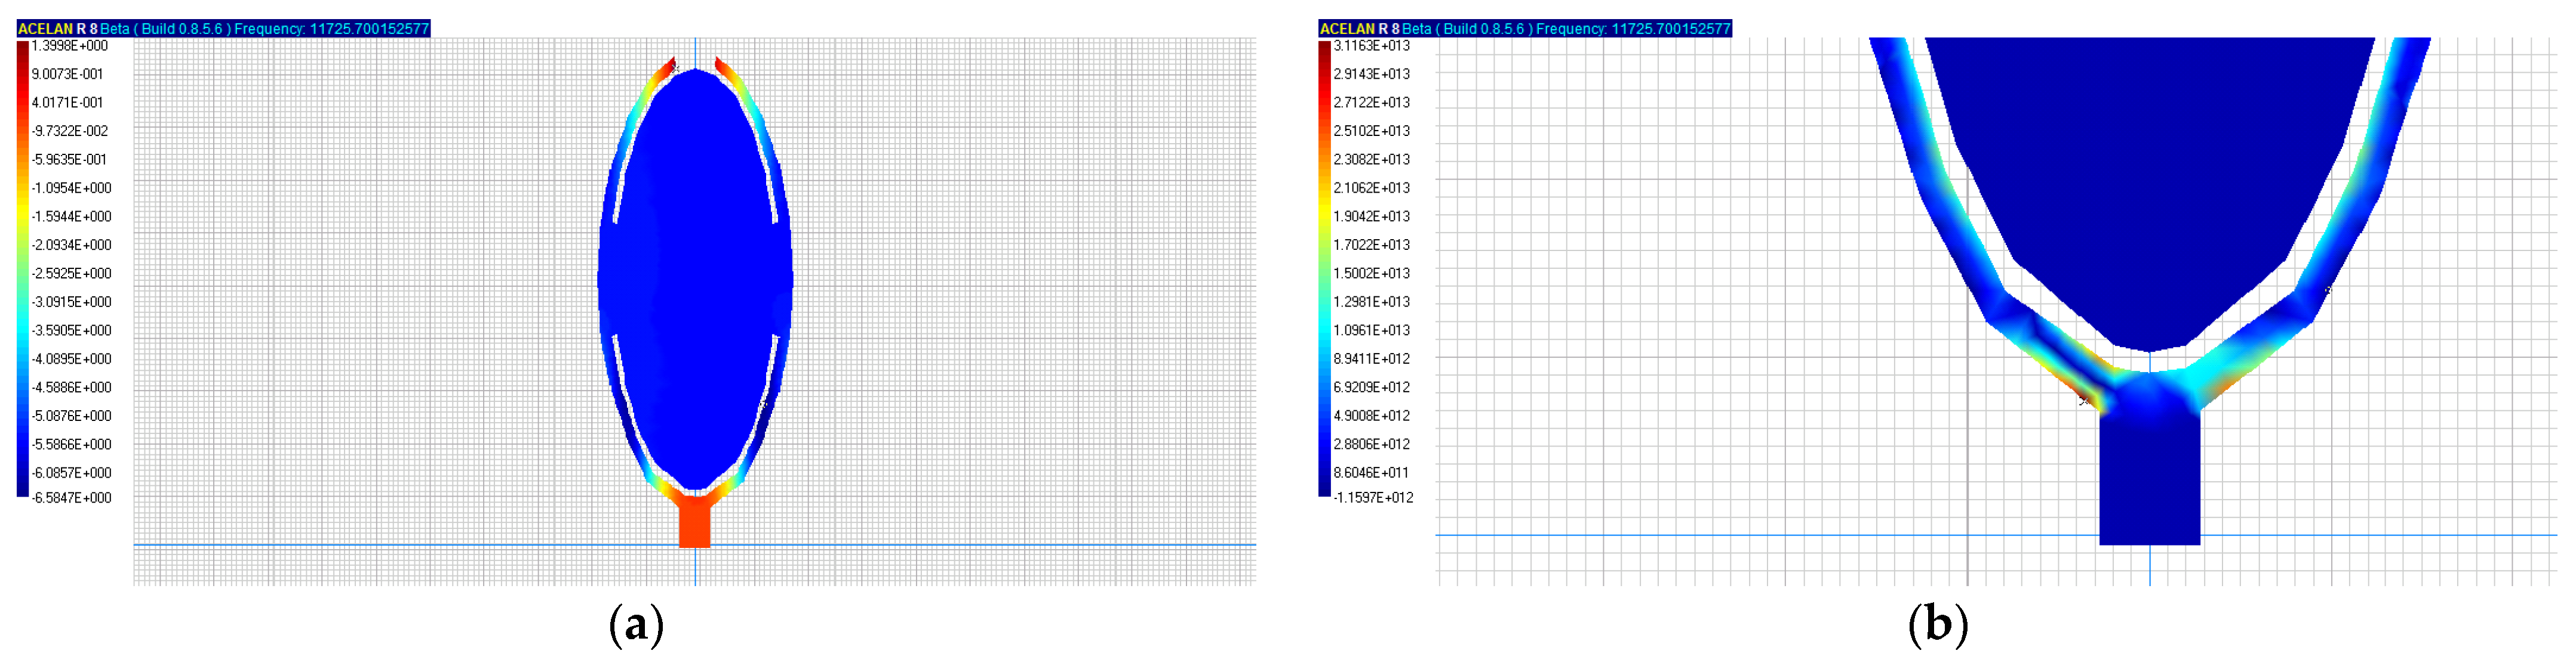Image resolution: width=2576 pixels, height=669 pixels.
Task: Click the blue rectangular stem in plot (b)
Action: point(2150,479)
